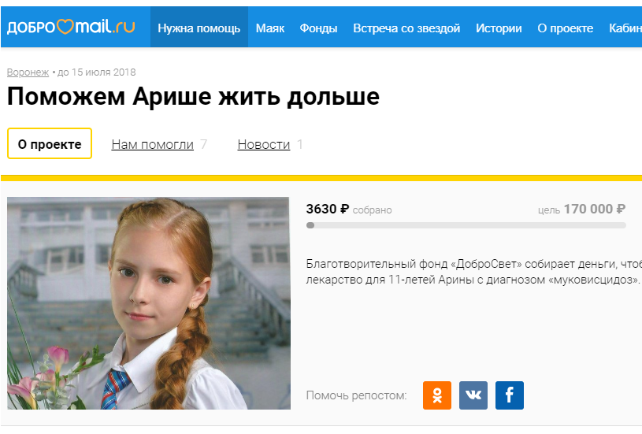Click the Помочь репостом label
Screen dimensions: 642x434
coord(356,395)
